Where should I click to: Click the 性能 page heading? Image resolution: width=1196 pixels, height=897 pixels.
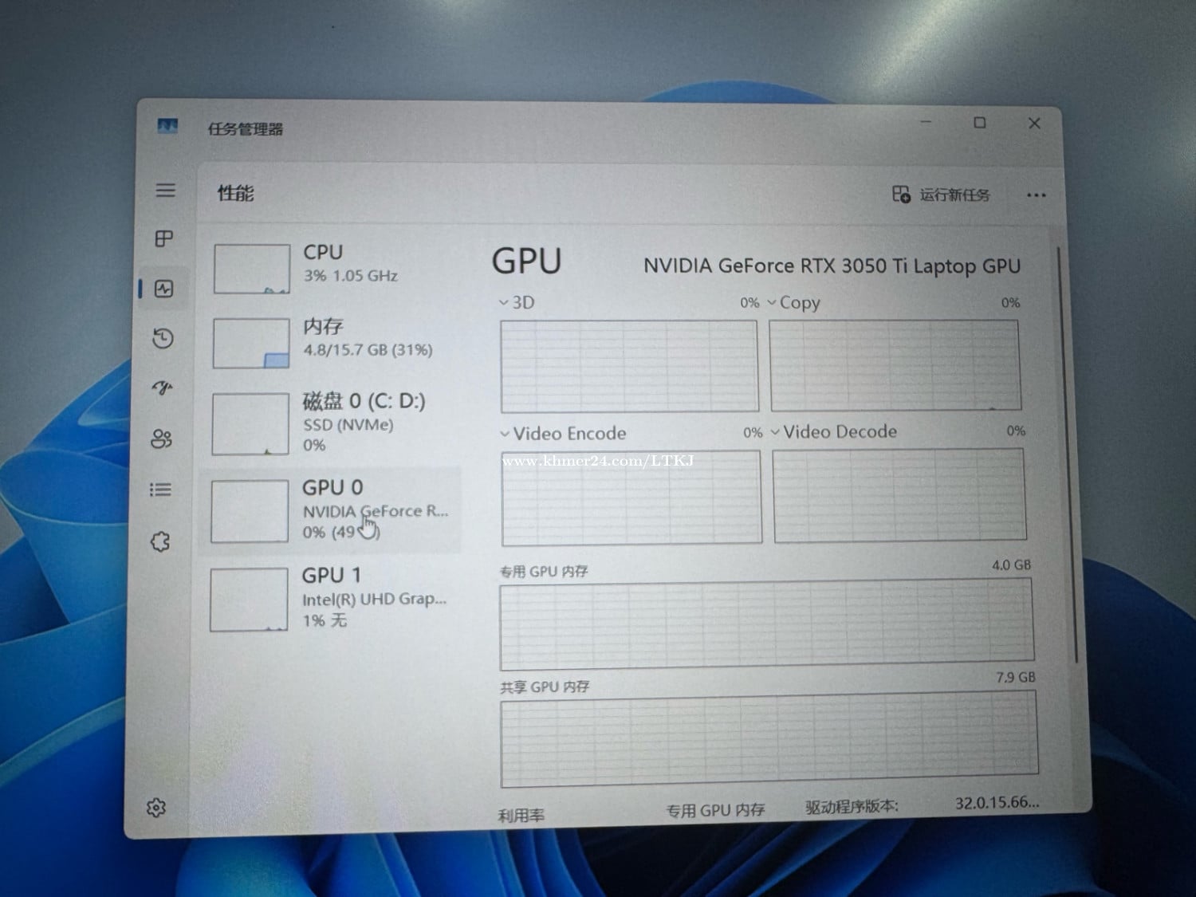(x=236, y=193)
